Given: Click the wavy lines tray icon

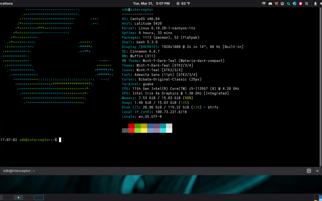Looking at the screenshot, I should click(306, 4).
